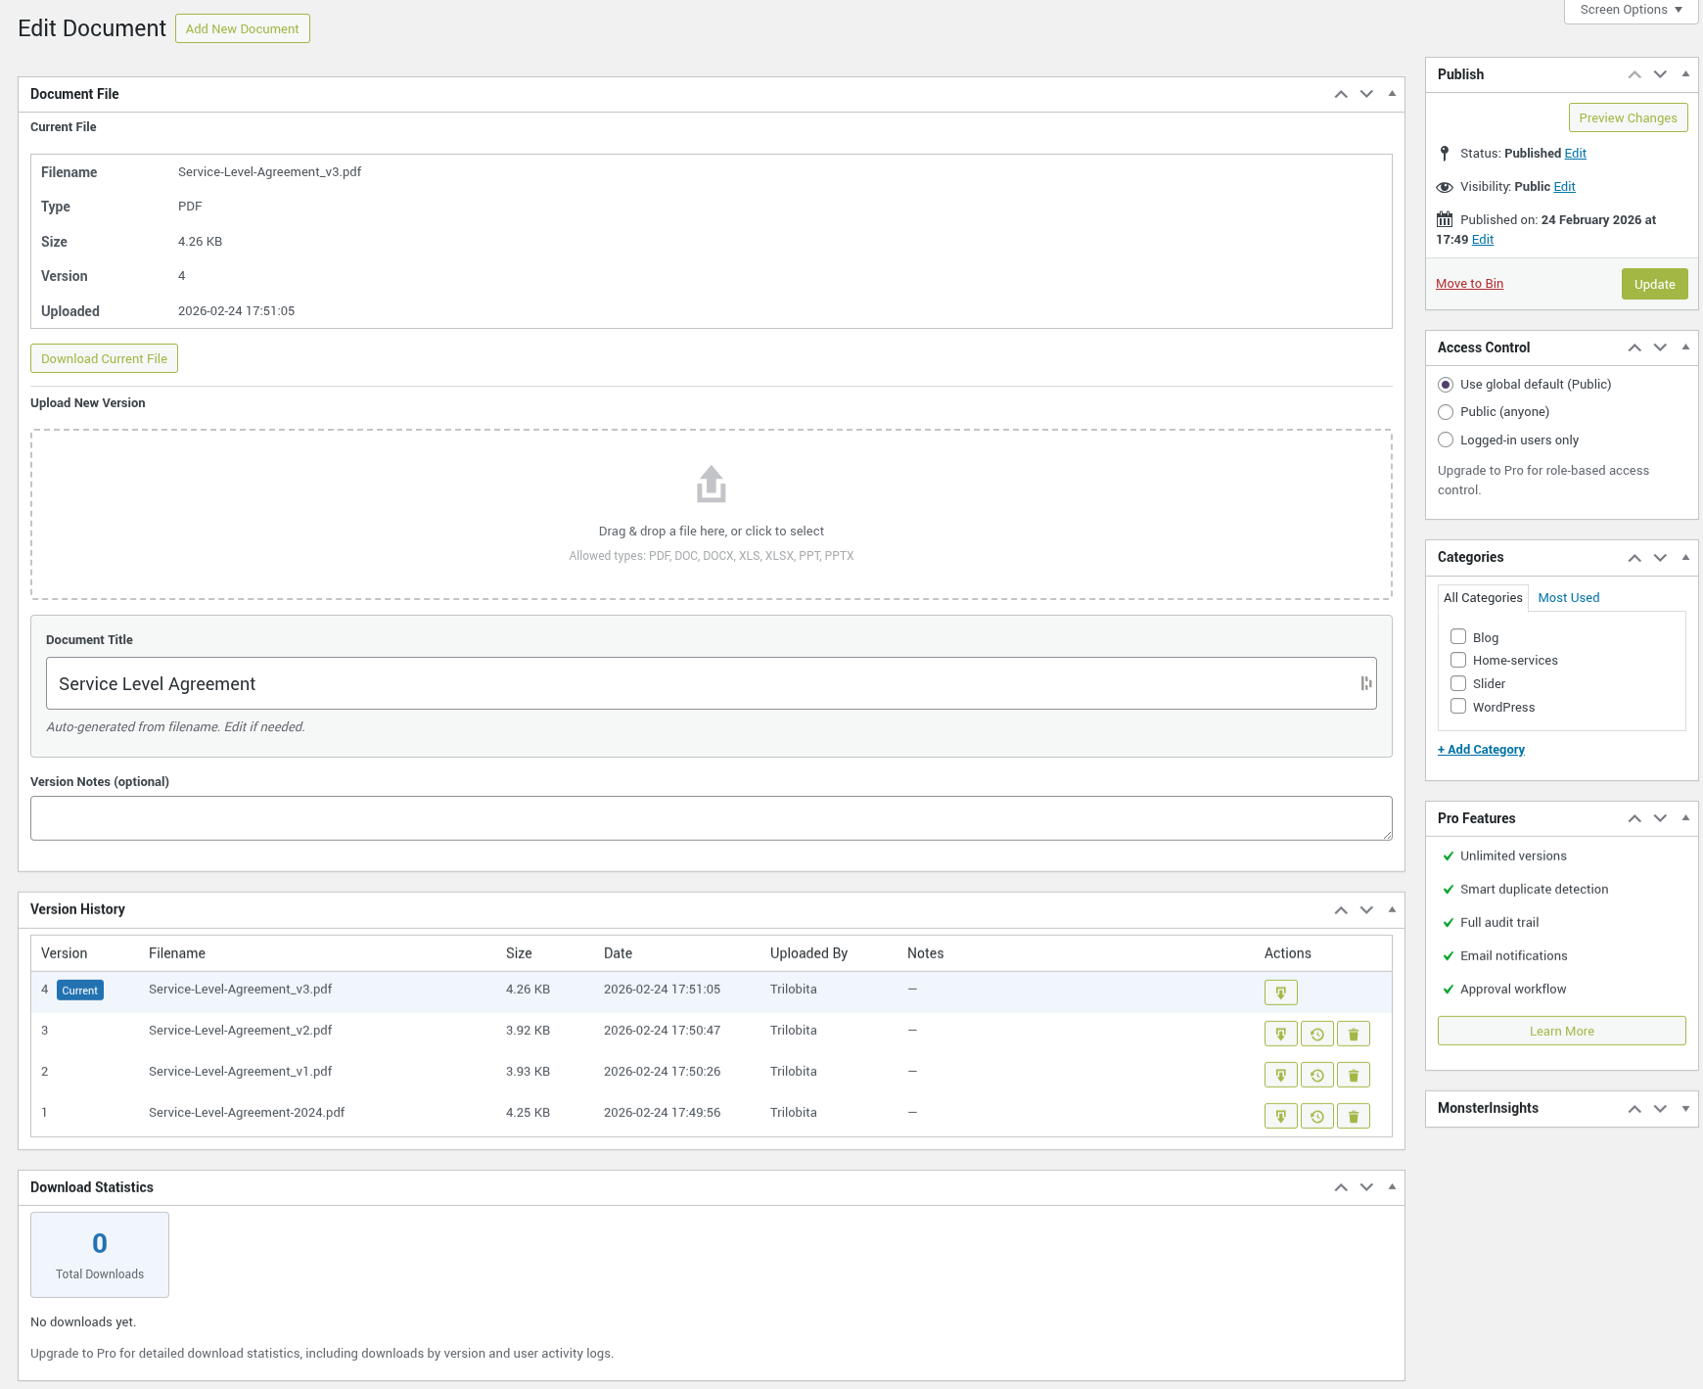Screen dimensions: 1703x1389
Task: Restore version 3 of the document
Action: (x=1316, y=1034)
